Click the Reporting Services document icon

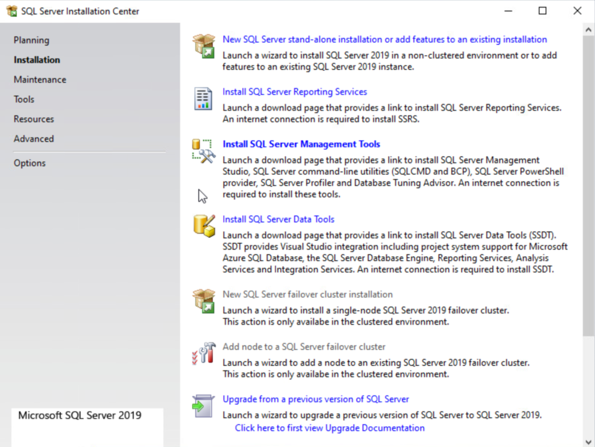(x=203, y=99)
